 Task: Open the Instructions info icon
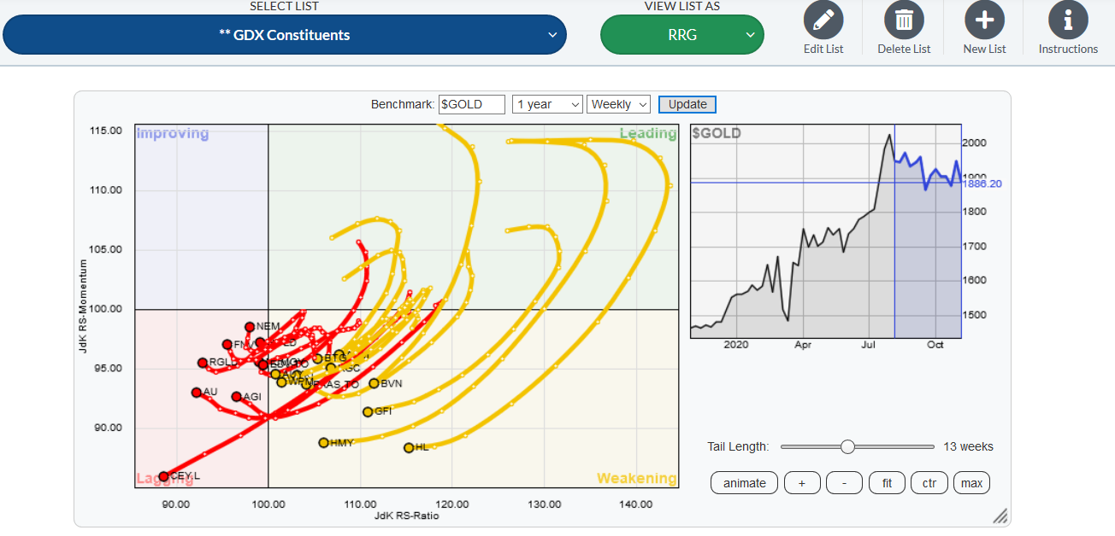click(1068, 20)
